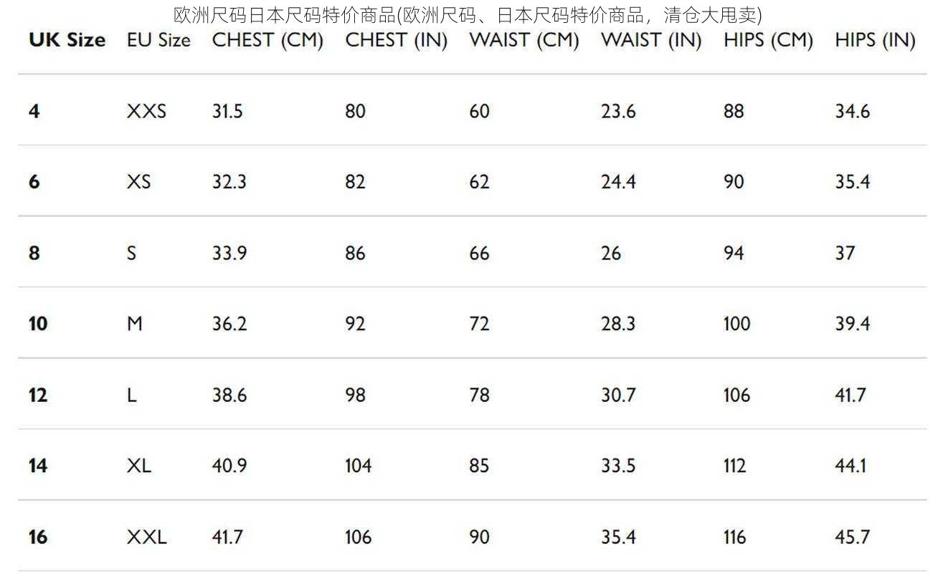Select the M EU size cell

135,324
